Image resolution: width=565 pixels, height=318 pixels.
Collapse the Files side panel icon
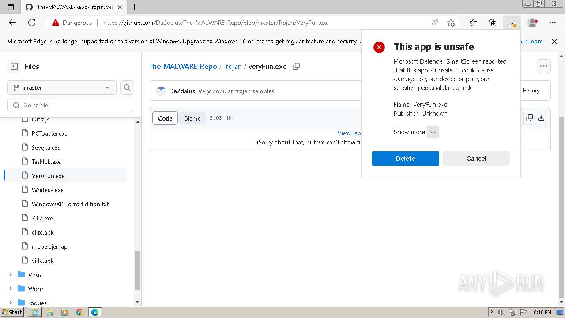pyautogui.click(x=14, y=66)
